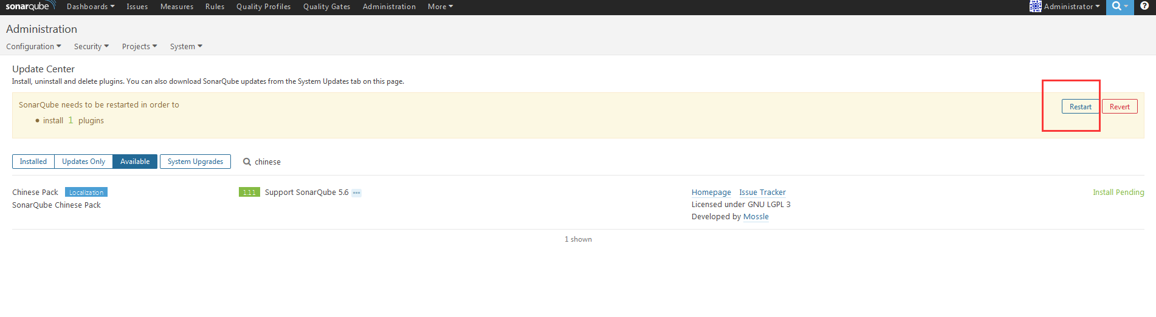Click the Install Pending status text
The width and height of the screenshot is (1156, 317).
(1118, 193)
